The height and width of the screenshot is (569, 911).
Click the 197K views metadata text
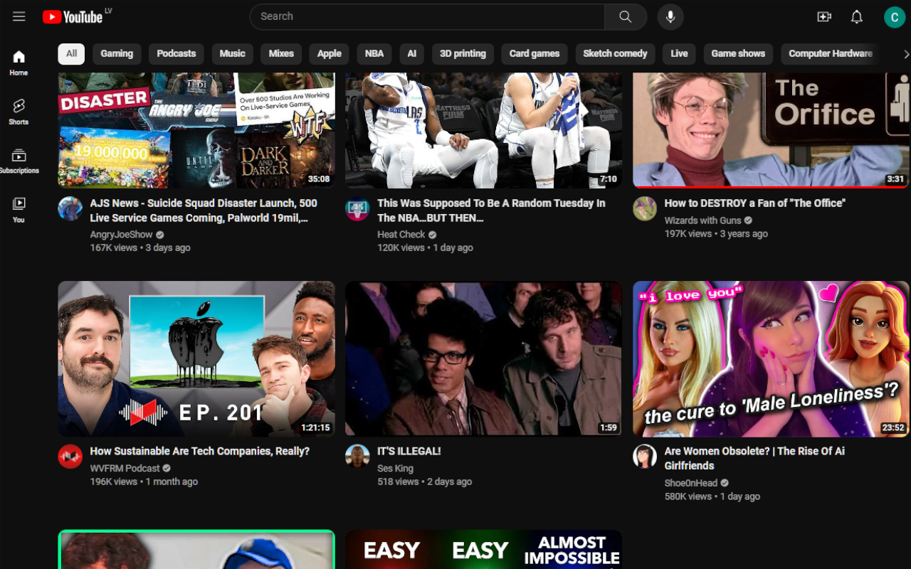[688, 234]
